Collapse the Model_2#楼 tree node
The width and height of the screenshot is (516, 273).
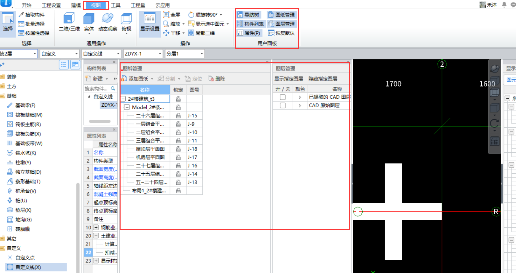coord(127,107)
